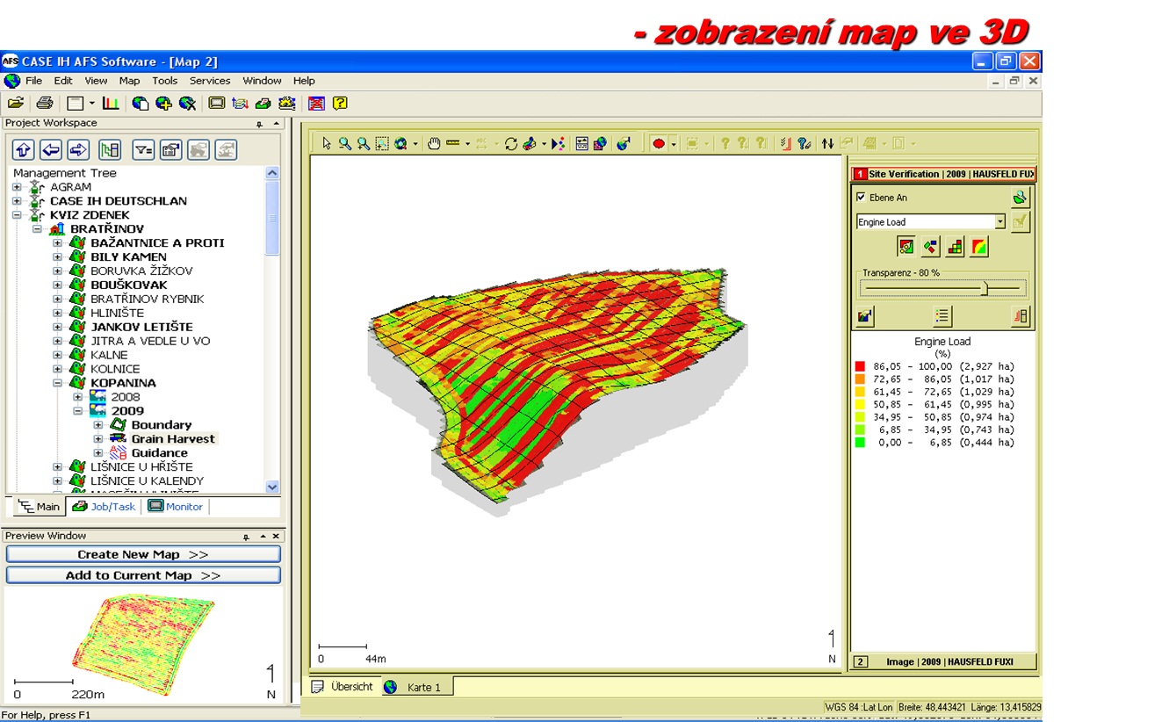
Task: Uncheck the Ebene An checkbox
Action: (861, 198)
